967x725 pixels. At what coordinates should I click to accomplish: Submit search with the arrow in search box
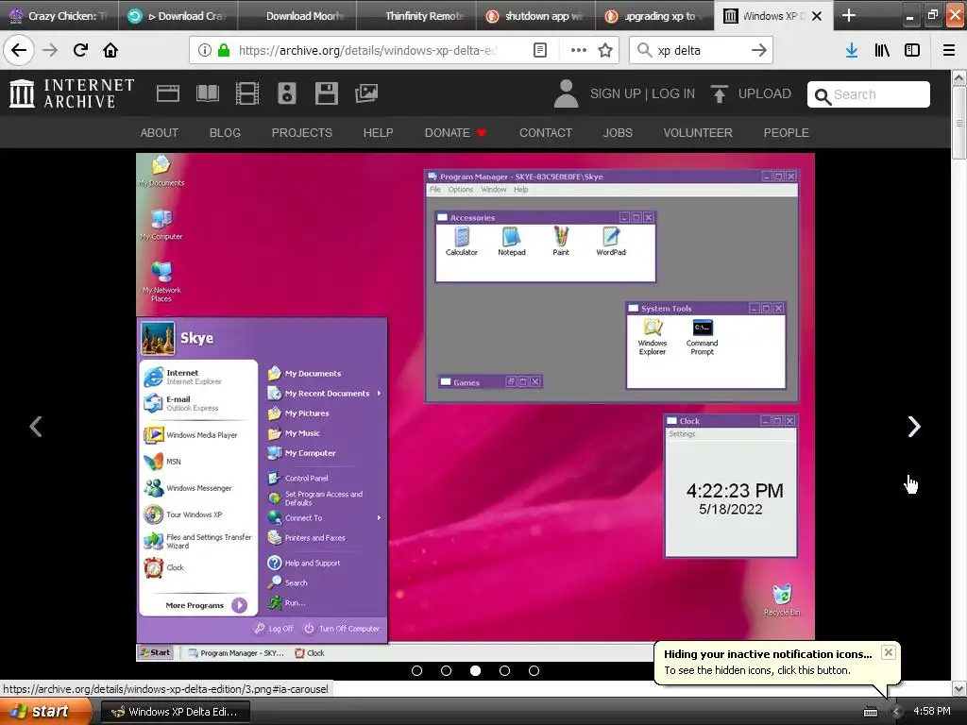(758, 51)
